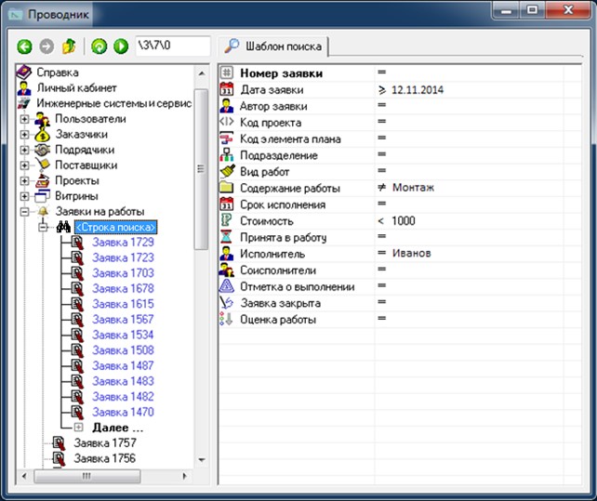597x501 pixels.
Task: Select Заявка 1483 tree item
Action: [x=123, y=381]
